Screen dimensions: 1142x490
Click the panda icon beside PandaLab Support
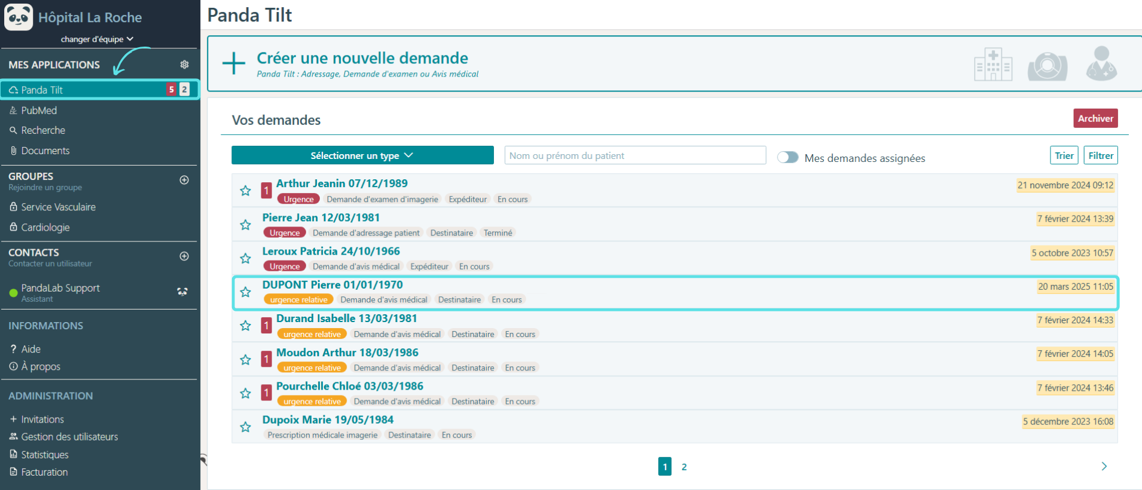[182, 292]
